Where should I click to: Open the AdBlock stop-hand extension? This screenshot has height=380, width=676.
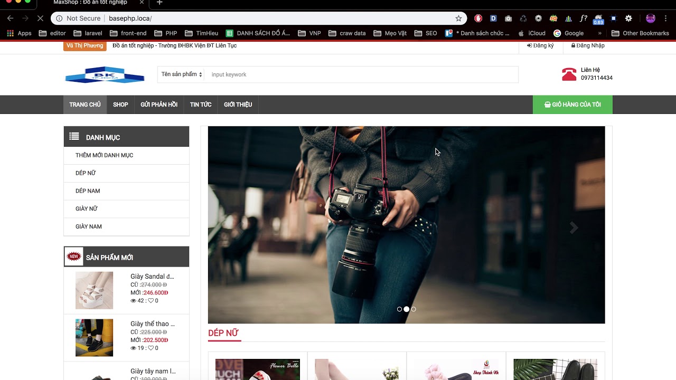pos(478,18)
